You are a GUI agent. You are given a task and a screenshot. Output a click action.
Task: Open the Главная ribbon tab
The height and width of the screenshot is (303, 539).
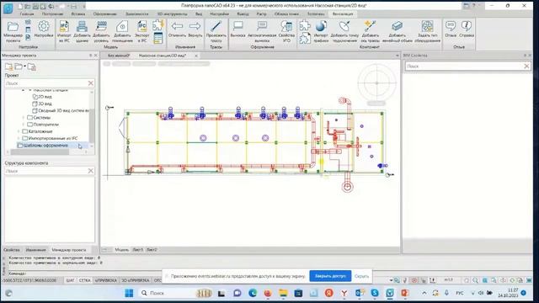tap(27, 14)
